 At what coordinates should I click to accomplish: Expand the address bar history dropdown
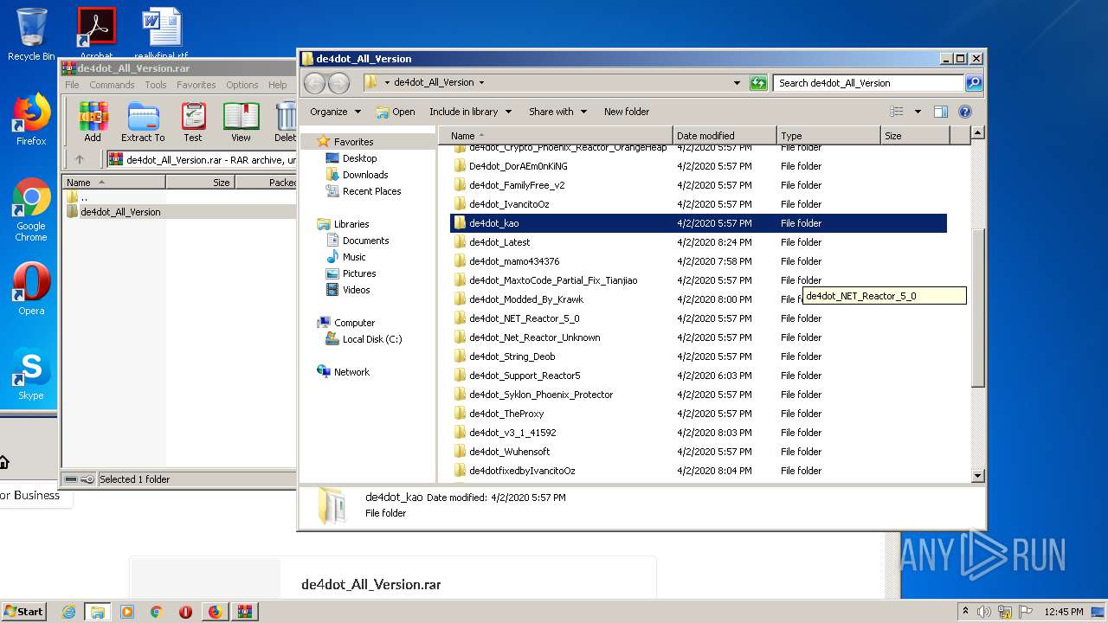[737, 83]
